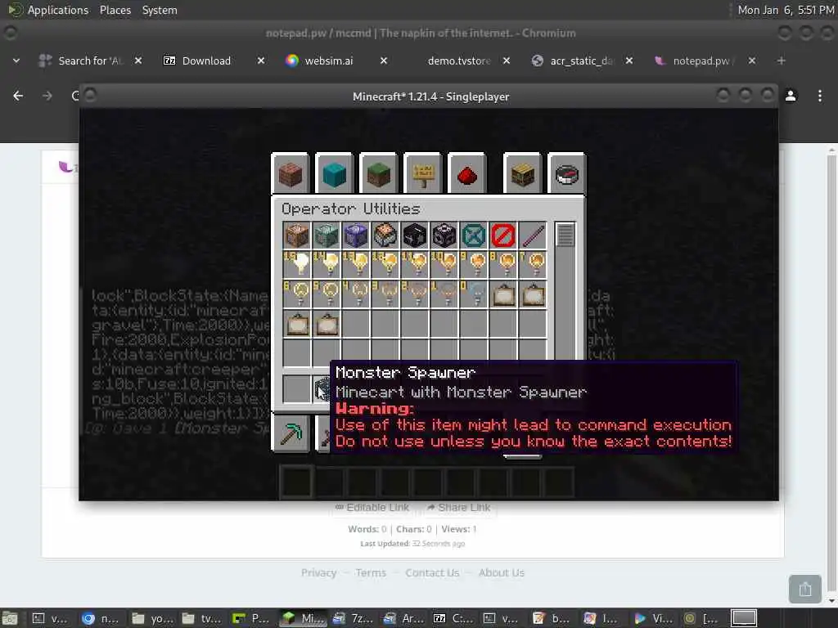This screenshot has width=838, height=628.
Task: Open the Places menu
Action: pos(115,10)
